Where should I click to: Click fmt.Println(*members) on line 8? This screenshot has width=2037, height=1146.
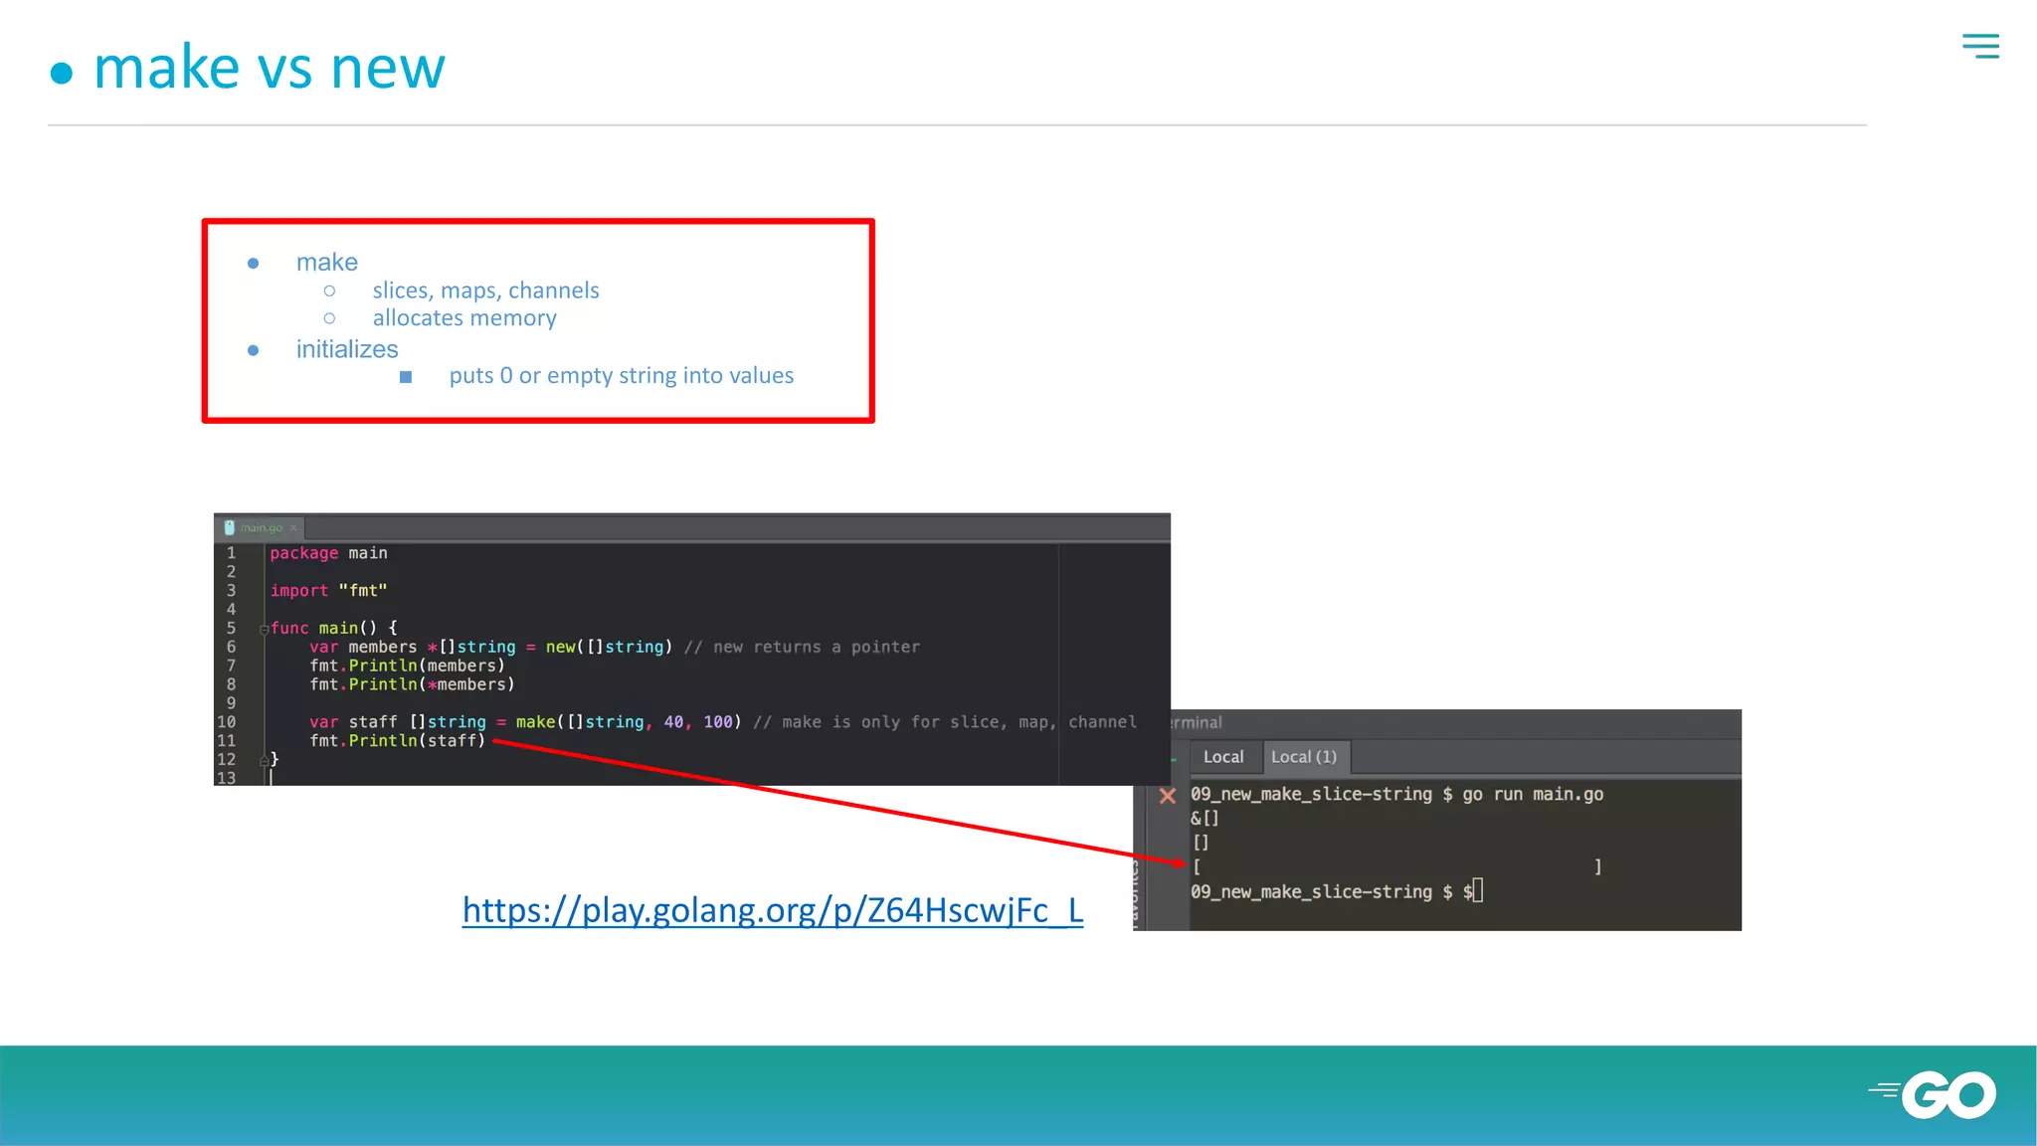tap(412, 685)
